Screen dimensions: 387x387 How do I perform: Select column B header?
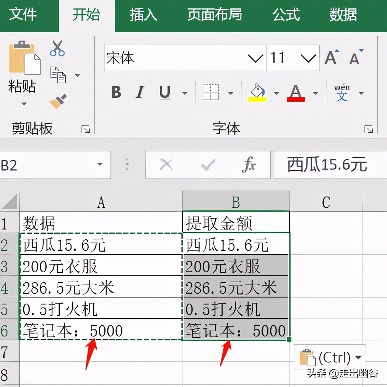click(x=236, y=202)
